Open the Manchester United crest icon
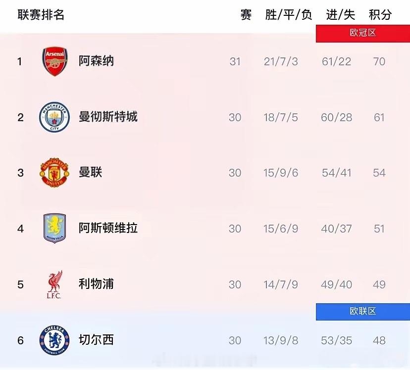This screenshot has height=370, width=410. point(54,173)
